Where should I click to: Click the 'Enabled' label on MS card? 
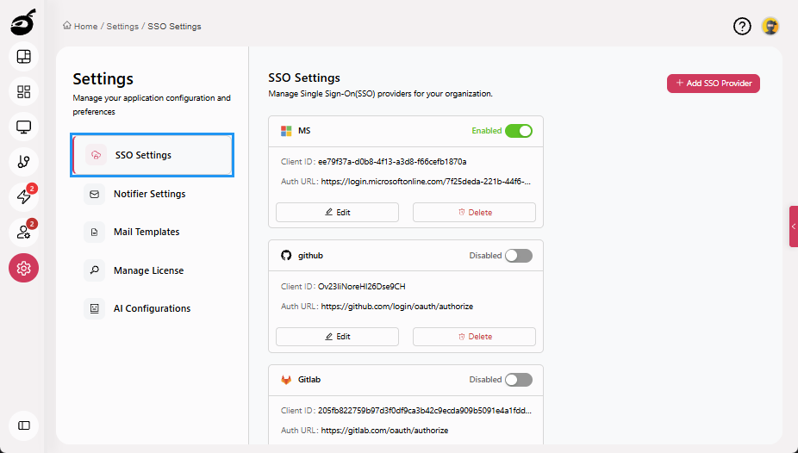tap(487, 131)
